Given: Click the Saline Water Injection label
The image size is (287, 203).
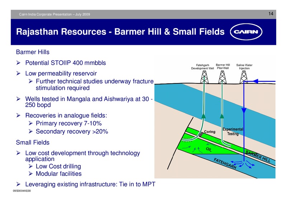Looking at the screenshot, I should (x=244, y=66).
